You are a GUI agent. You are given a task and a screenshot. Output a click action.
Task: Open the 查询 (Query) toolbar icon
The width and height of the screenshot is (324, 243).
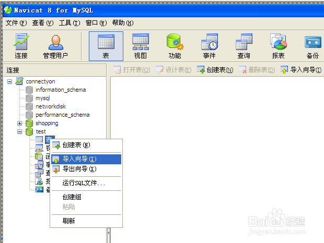[x=244, y=46]
